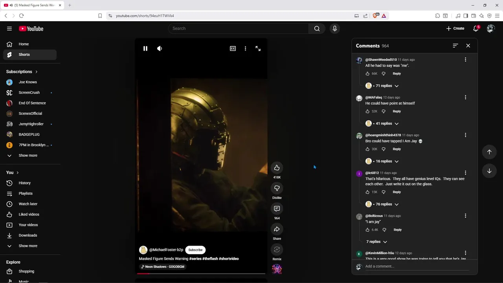Open options for @hoangminhthinh4378 comment
Screen dimensions: 503x283
click(x=465, y=135)
